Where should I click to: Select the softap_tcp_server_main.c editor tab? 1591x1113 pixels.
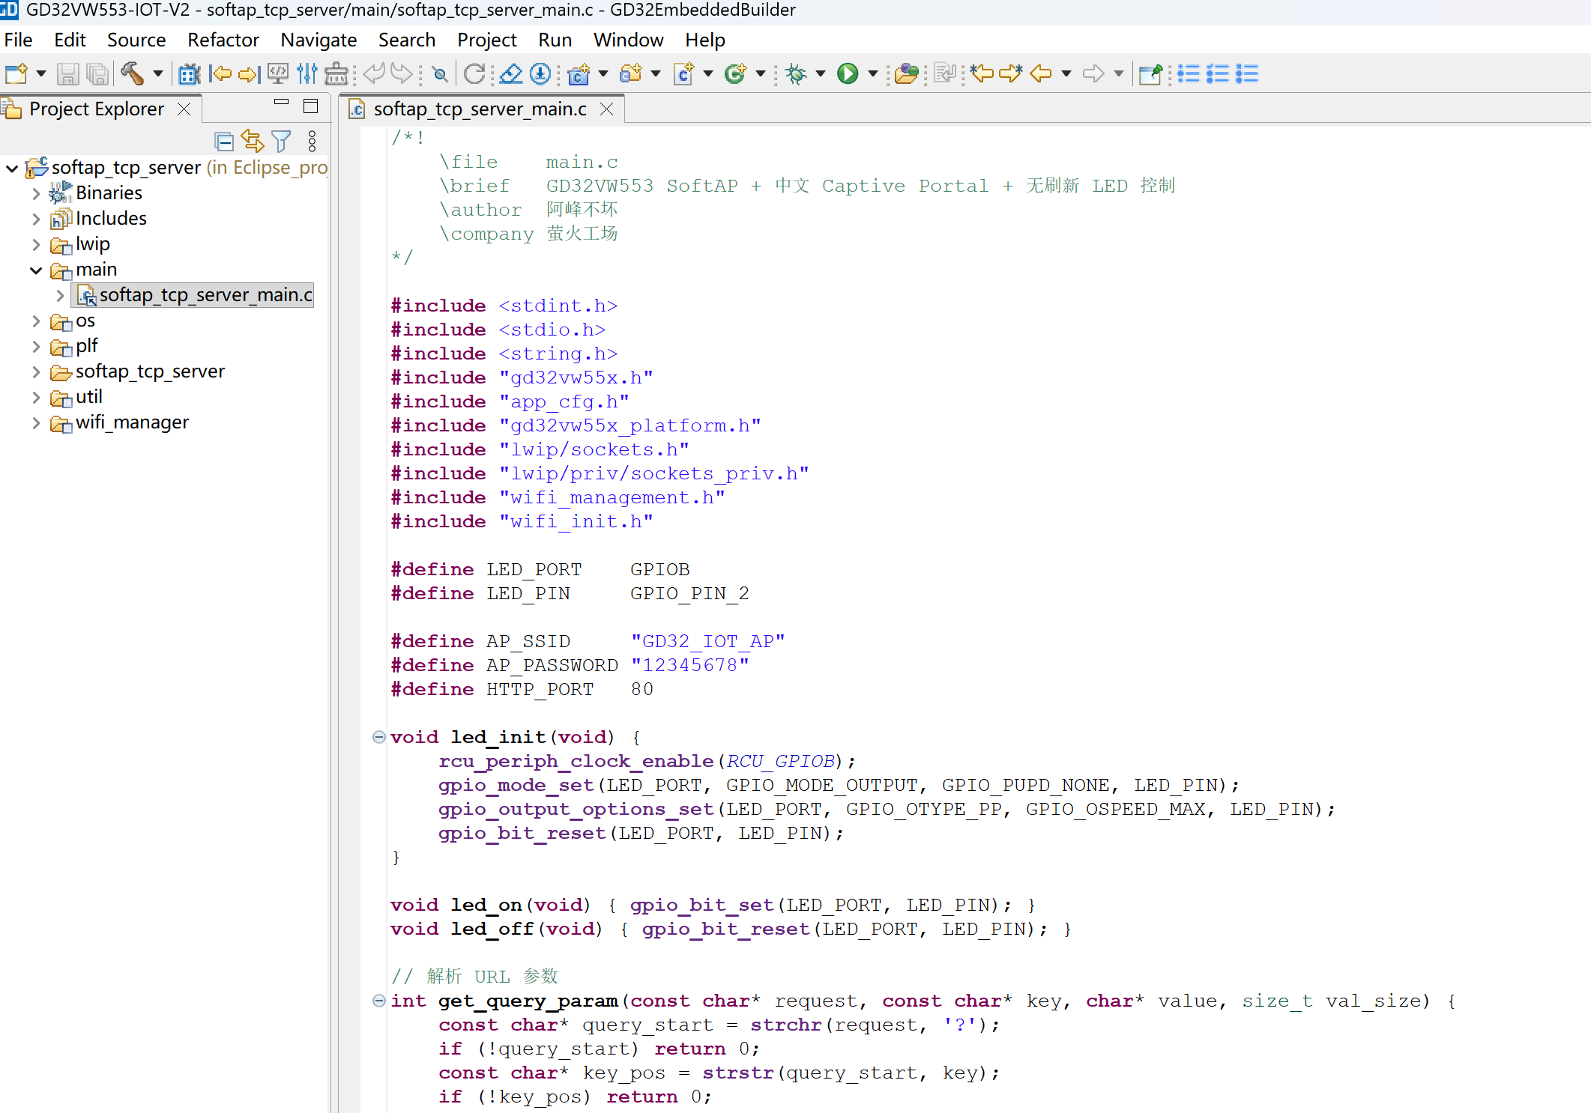480,109
